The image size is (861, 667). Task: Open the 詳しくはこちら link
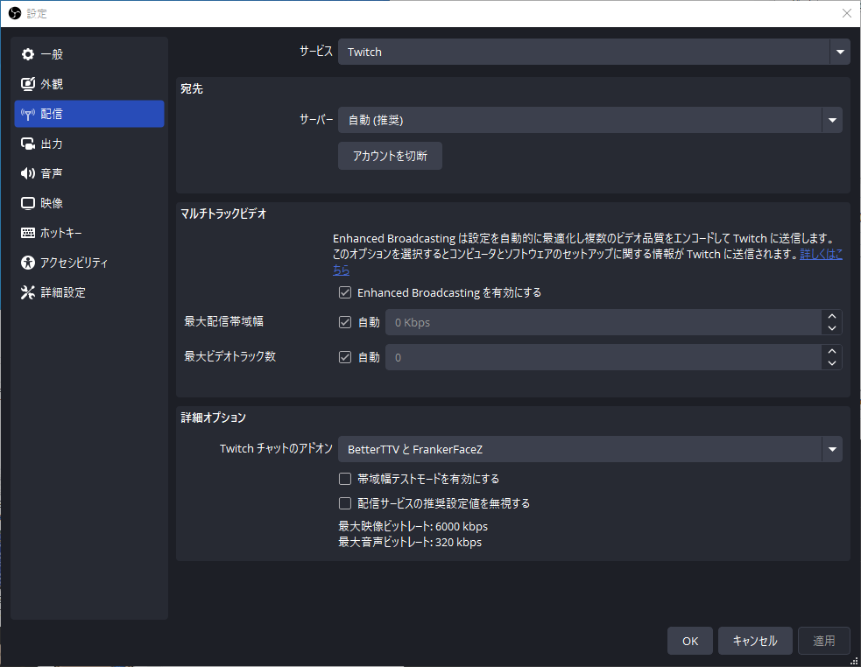tap(821, 254)
